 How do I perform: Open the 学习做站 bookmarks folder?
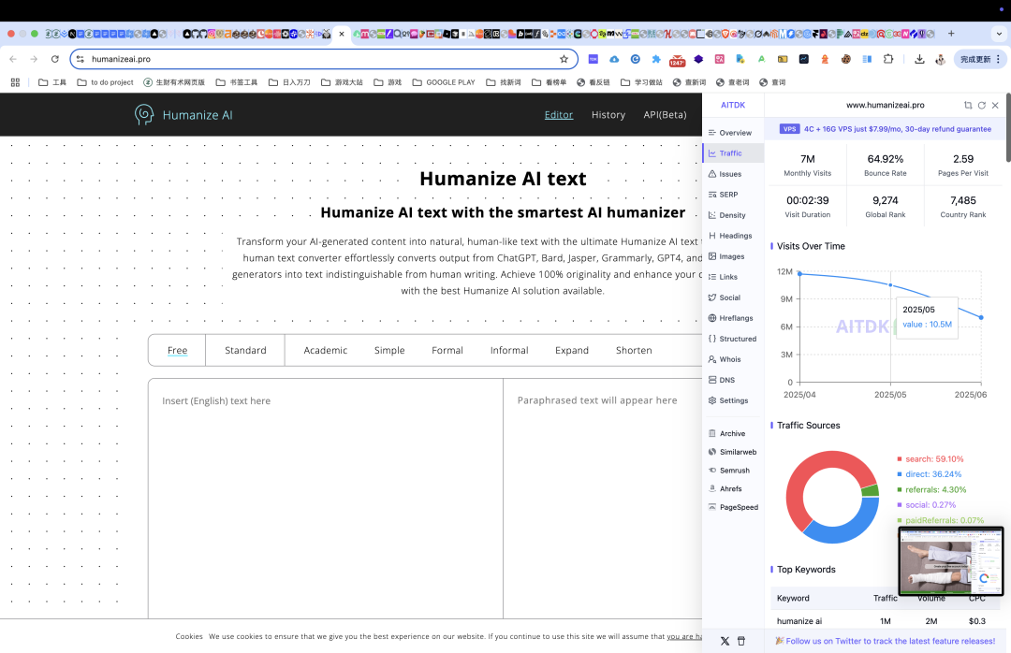click(641, 82)
